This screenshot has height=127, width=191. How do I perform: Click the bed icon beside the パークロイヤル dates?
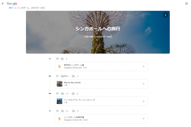[x=50, y=93]
